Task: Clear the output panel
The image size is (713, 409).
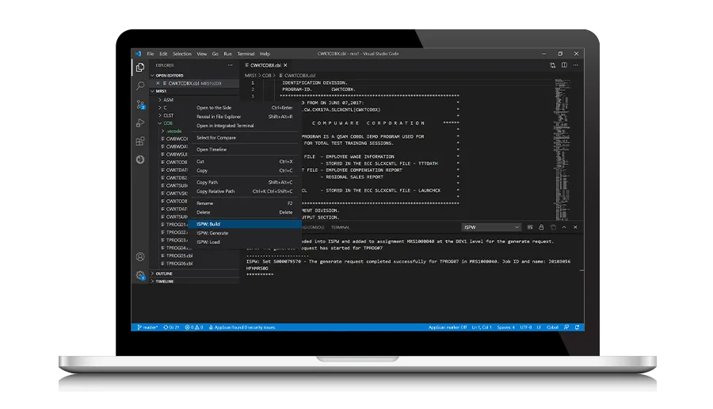Action: pyautogui.click(x=530, y=227)
